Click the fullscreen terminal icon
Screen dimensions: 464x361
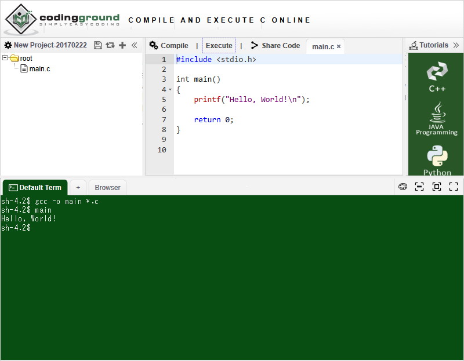click(454, 187)
